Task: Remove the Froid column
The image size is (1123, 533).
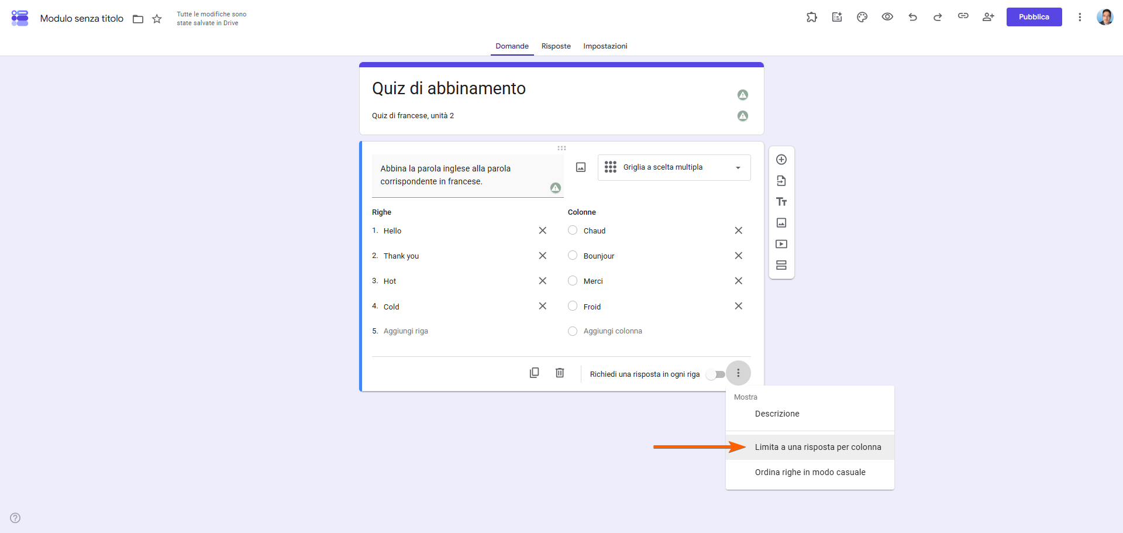Action: click(x=739, y=306)
